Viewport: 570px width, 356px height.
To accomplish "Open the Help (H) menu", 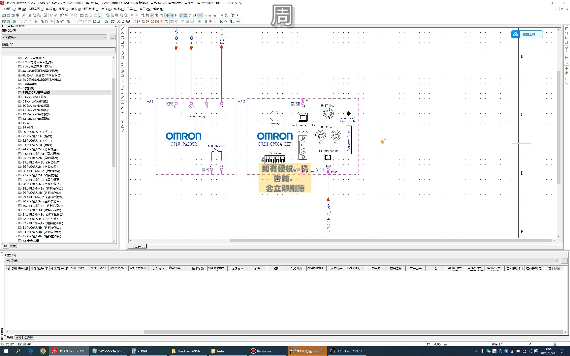I will coord(159,9).
